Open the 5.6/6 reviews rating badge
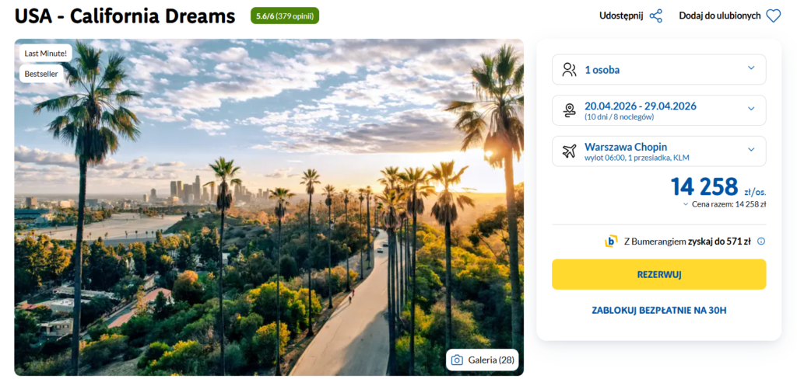This screenshot has width=797, height=379. 284,16
